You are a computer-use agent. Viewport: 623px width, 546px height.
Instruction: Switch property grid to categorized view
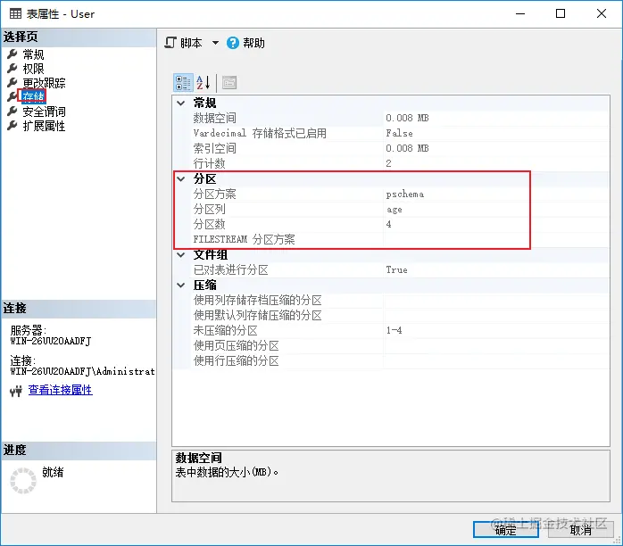[x=183, y=83]
